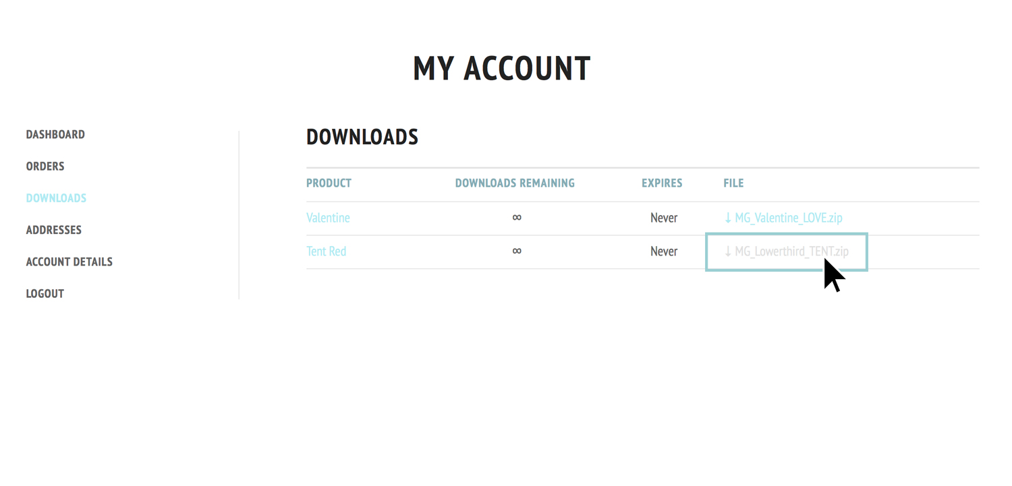The image size is (1012, 486).
Task: Click the Never expiry in Tent Red row
Action: (664, 251)
